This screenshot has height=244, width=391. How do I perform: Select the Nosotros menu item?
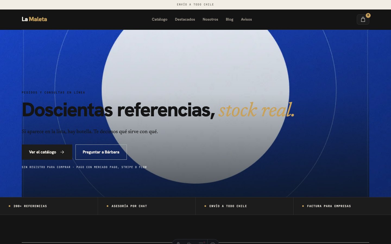[x=210, y=20]
